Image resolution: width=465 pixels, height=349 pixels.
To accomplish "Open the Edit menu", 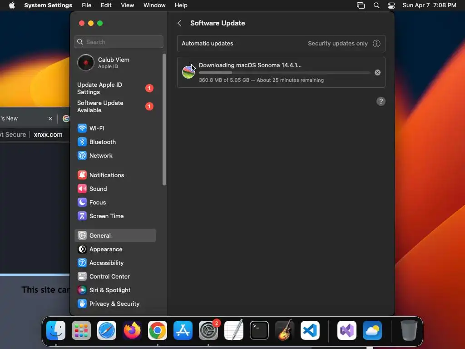I will tap(106, 5).
